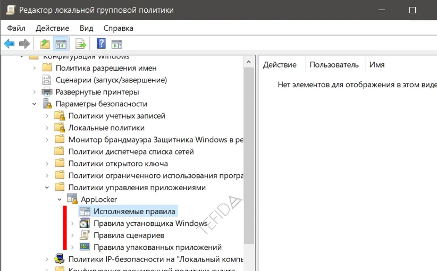Click the Политики учетных записей folder icon
Screen dimensions: 437x271
60,116
